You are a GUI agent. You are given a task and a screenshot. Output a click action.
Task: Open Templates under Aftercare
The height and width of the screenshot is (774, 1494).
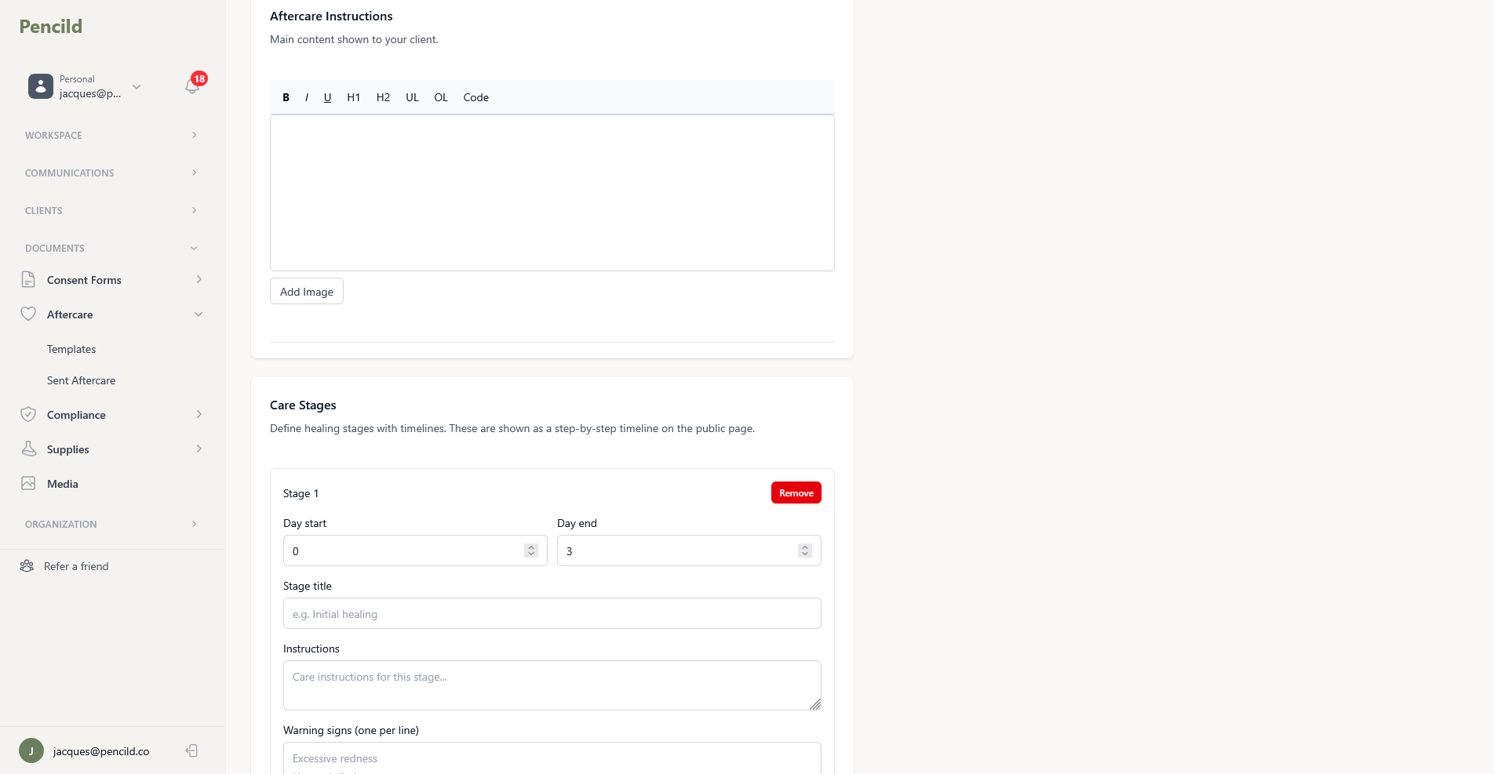point(71,349)
